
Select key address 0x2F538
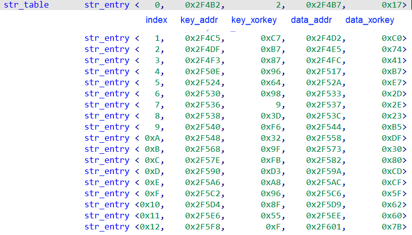202,115
